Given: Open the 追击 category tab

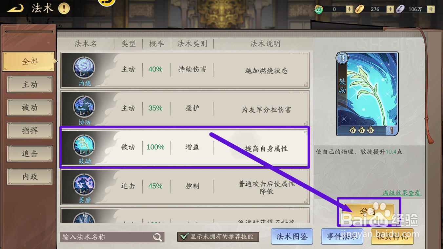Looking at the screenshot, I should tap(30, 154).
